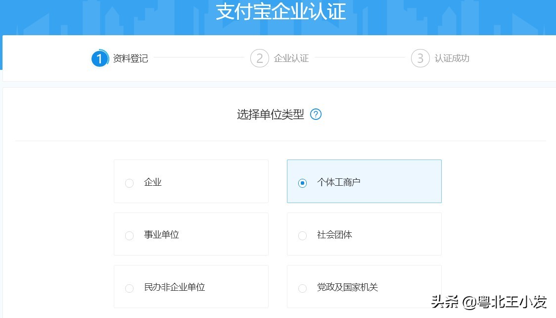Click the 党政及国家机关 option card

(x=364, y=286)
